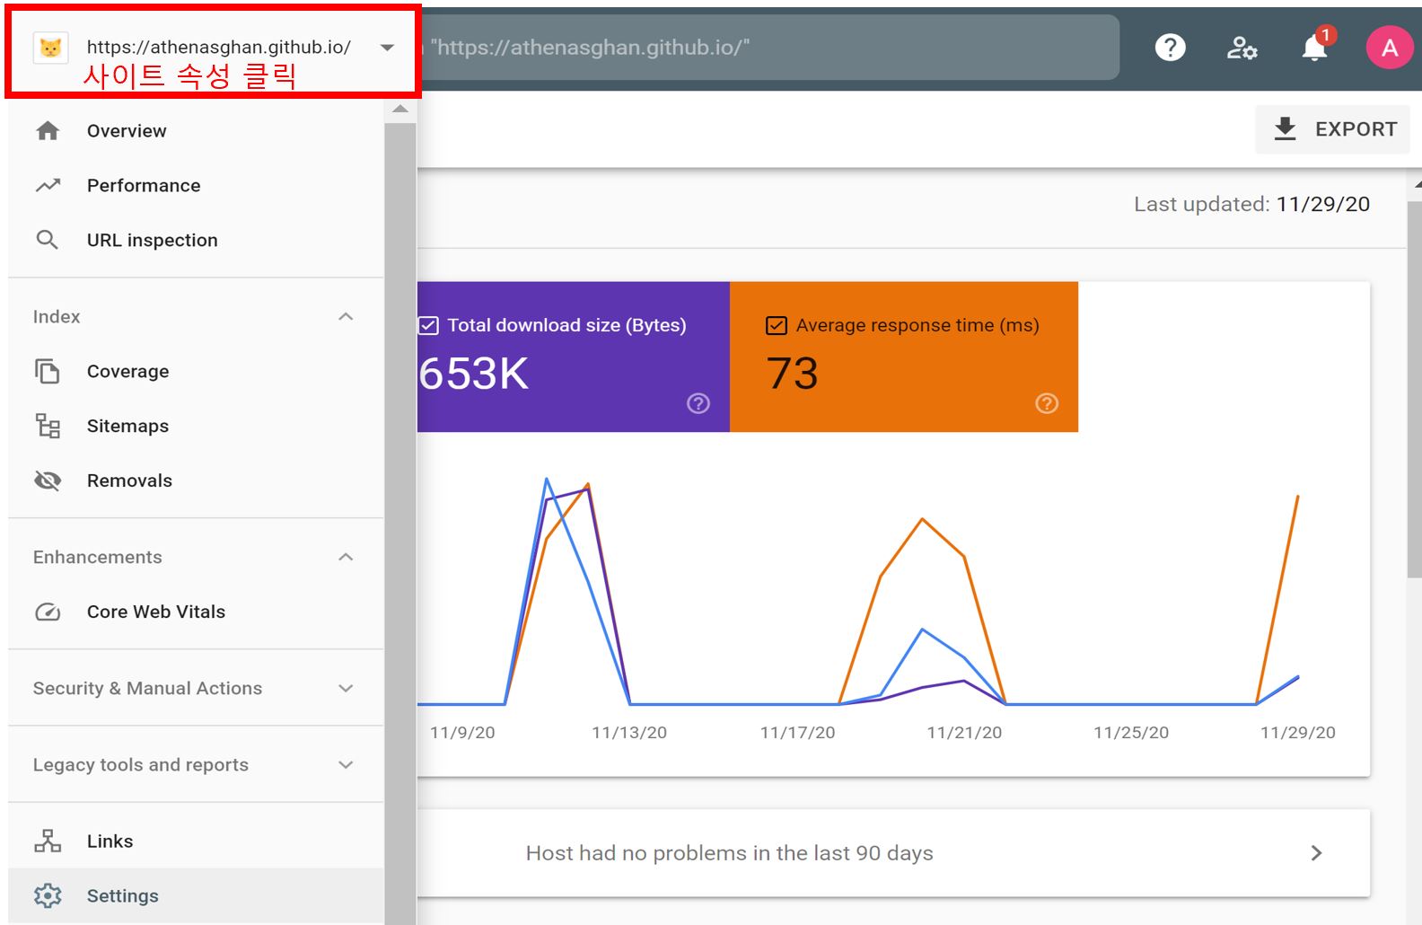Open Links report
The width and height of the screenshot is (1422, 925).
pos(196,841)
